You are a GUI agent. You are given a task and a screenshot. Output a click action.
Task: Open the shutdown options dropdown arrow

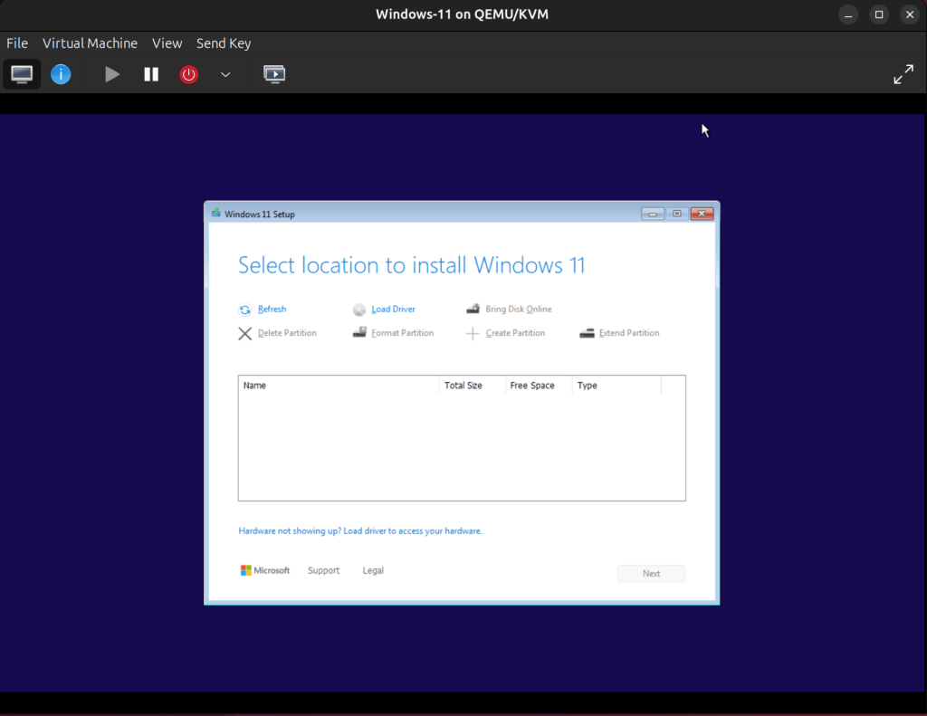point(224,74)
